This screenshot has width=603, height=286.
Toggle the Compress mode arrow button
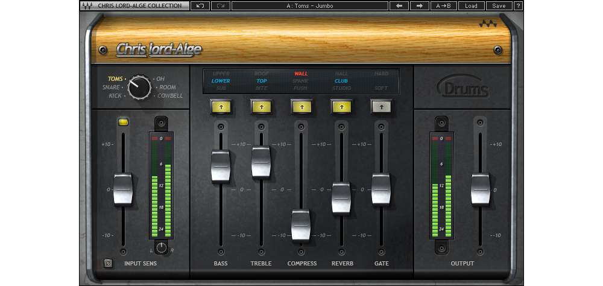click(x=301, y=107)
